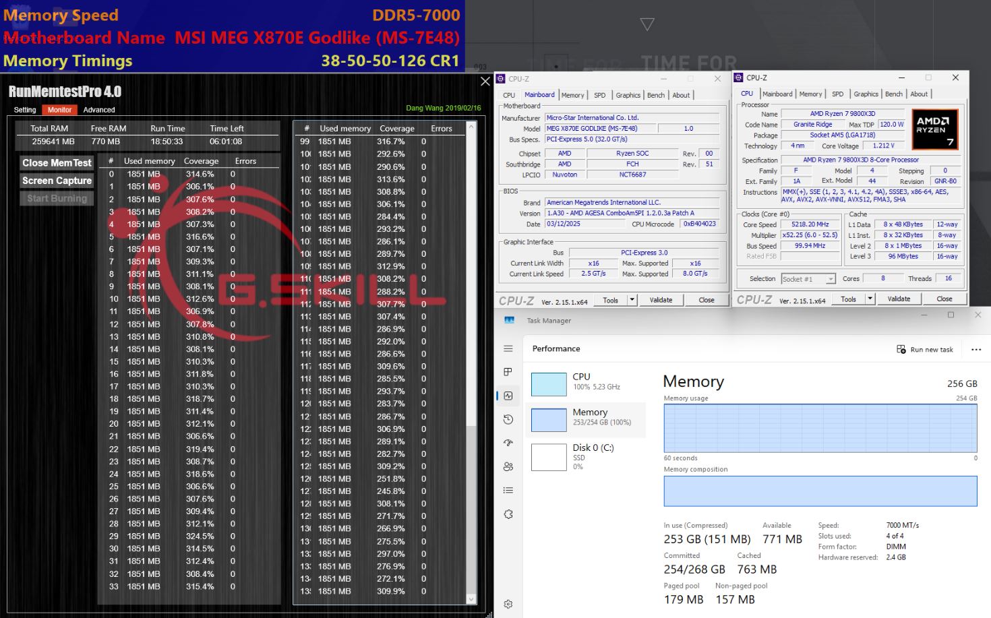
Task: Switch to Monitor tab in RunMemtestPro
Action: 59,110
